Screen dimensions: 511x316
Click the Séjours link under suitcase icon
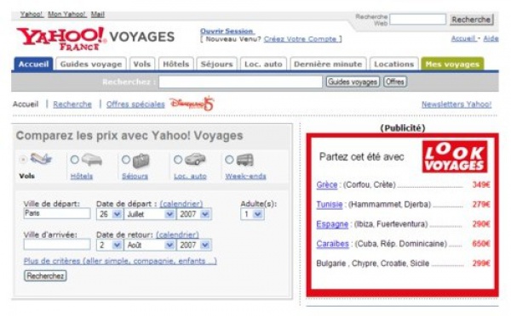(135, 176)
